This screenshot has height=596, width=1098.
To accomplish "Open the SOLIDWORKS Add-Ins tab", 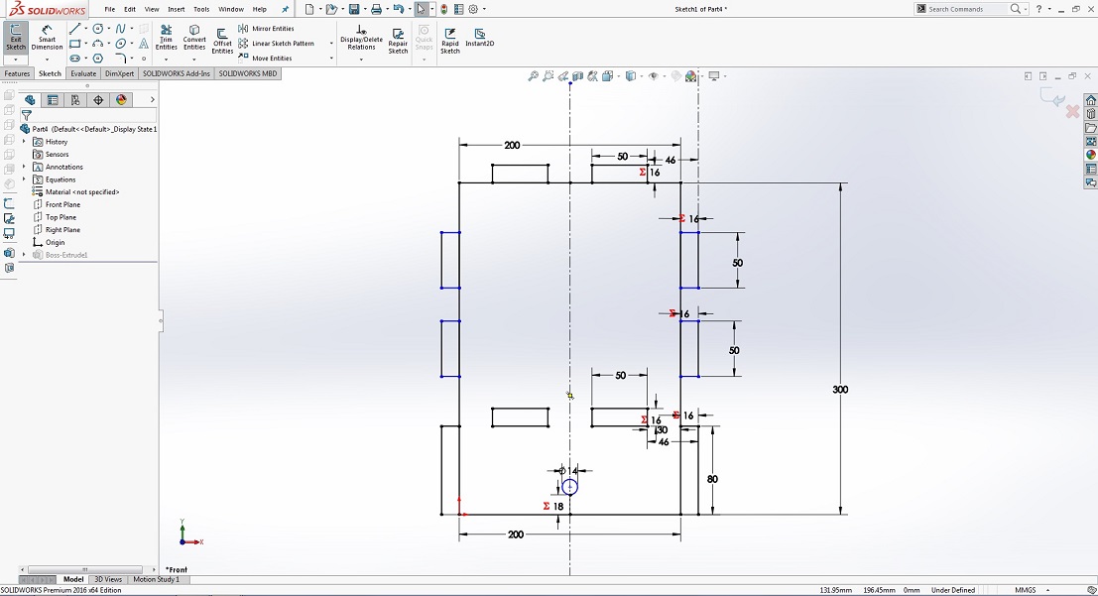I will coord(176,73).
